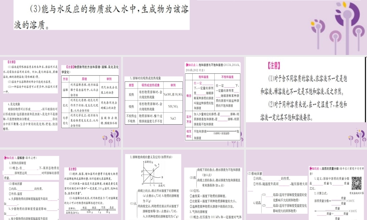
Task: Click the 3.气体的溶解度 heading
Action: pos(199,212)
